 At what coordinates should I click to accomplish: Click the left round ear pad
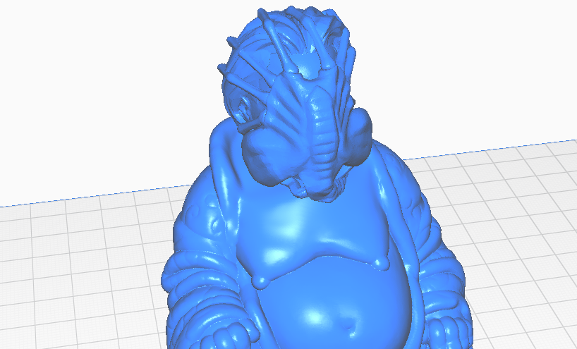(x=263, y=157)
